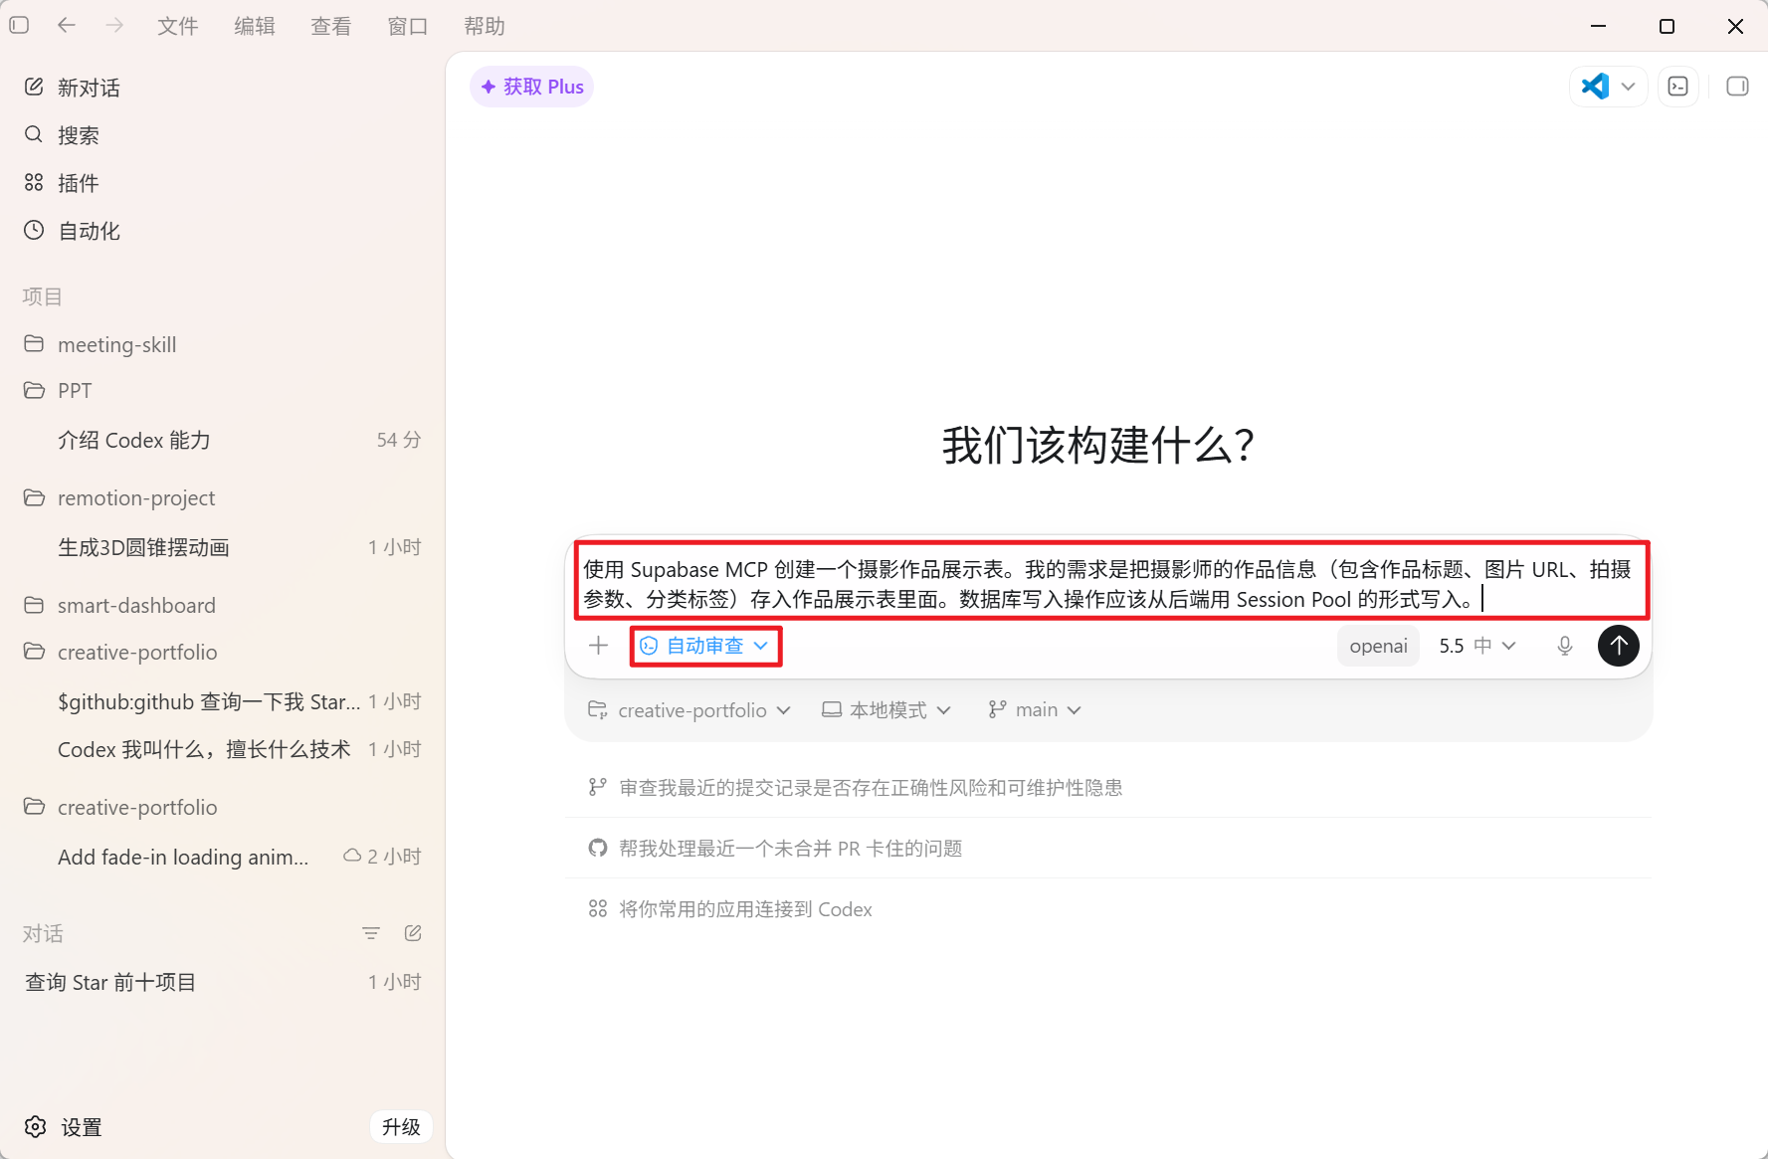
Task: Click the new conversation icon beside 对话
Action: click(413, 933)
